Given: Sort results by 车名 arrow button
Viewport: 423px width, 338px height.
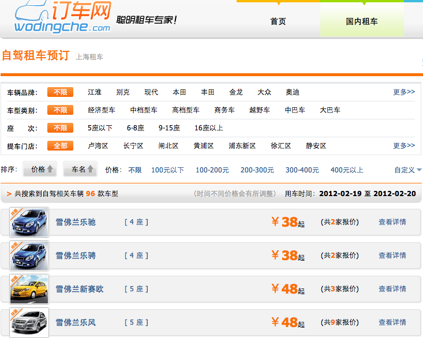Looking at the screenshot, I should tap(80, 169).
